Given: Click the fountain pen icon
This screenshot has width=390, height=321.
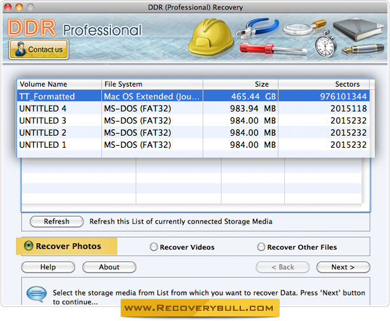Looking at the screenshot, I should point(363,49).
